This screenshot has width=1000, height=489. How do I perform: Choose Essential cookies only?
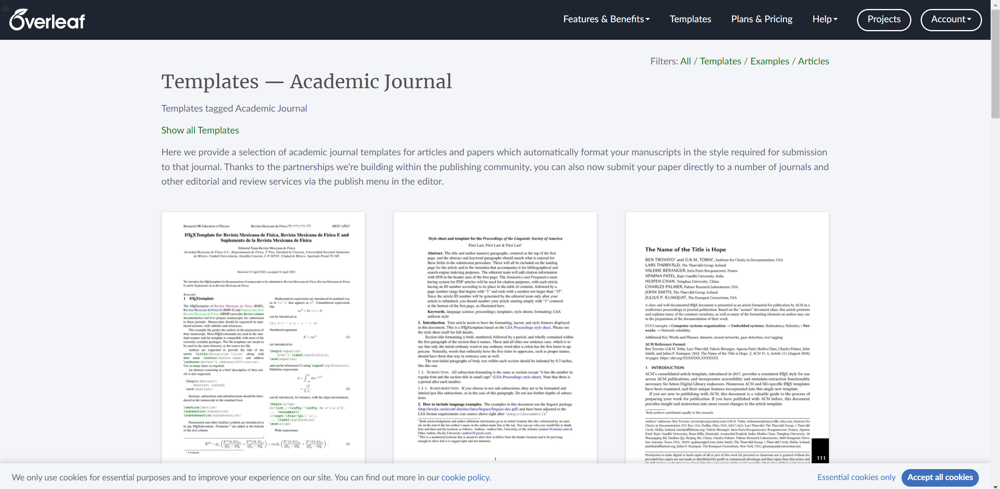(856, 477)
